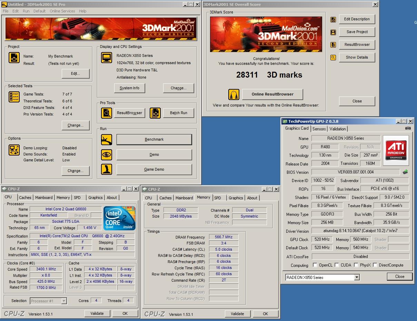Screen dimensions: 417x321
Task: Launch the Game Demo button
Action: [154, 170]
